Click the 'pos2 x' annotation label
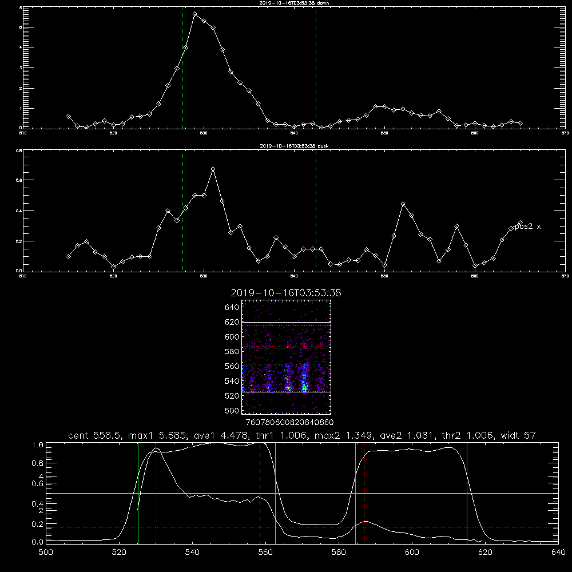Image resolution: width=572 pixels, height=572 pixels. coord(527,227)
